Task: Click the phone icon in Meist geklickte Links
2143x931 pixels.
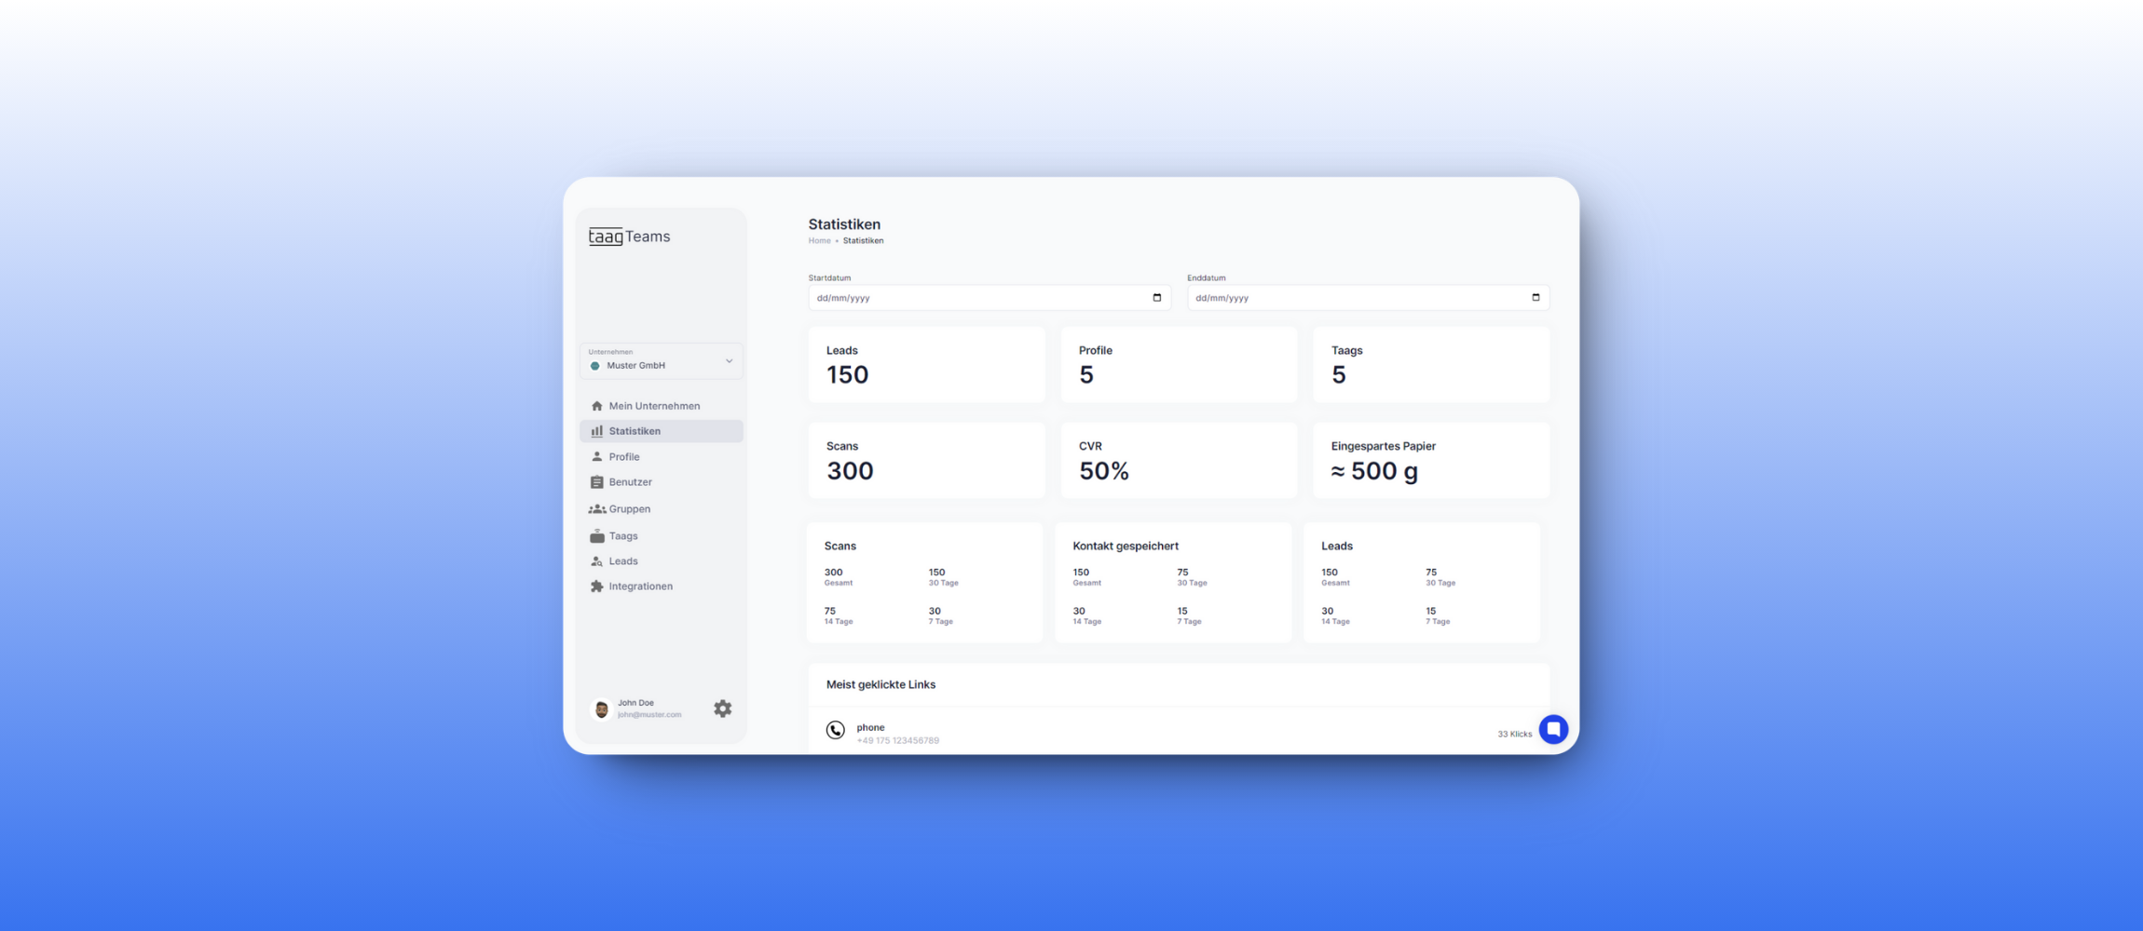Action: pos(835,731)
